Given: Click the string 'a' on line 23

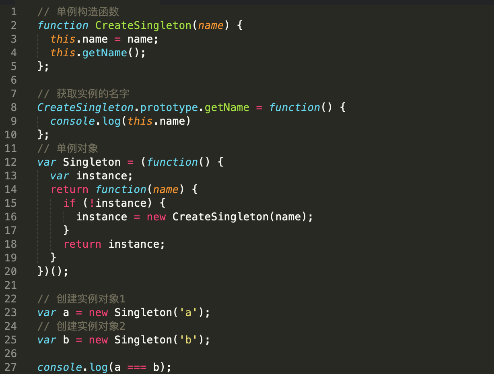Looking at the screenshot, I should click(x=188, y=312).
